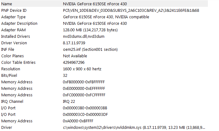Select the Bits/Pixel row
Image resolution: width=219 pixels, height=131 pixels.
pos(104,76)
